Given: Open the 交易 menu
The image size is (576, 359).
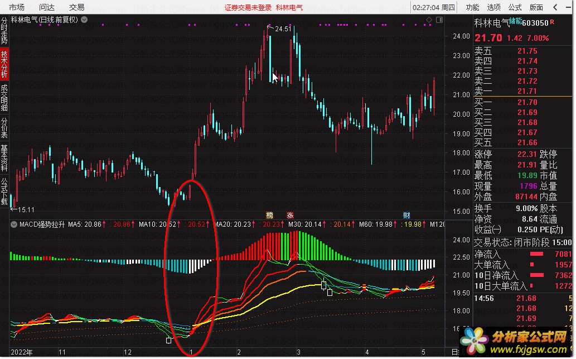Looking at the screenshot, I should pos(77,7).
